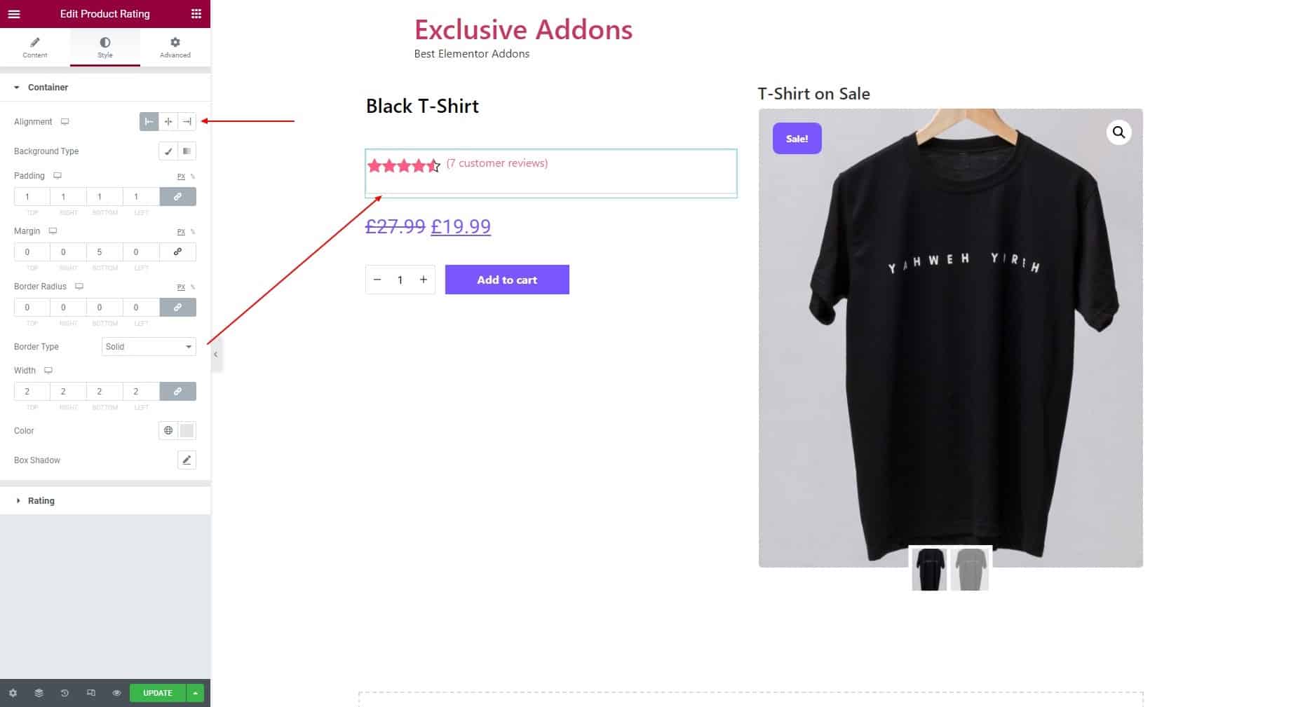Open the Navigator layers icon
Image resolution: width=1291 pixels, height=707 pixels.
[39, 693]
